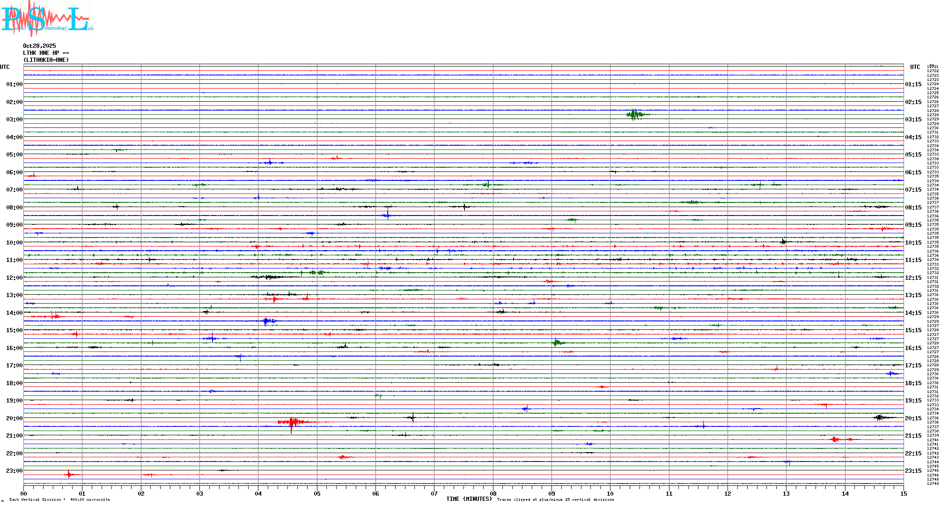Click the TIME (MINUTES) axis title
Image resolution: width=941 pixels, height=506 pixels.
pyautogui.click(x=469, y=499)
